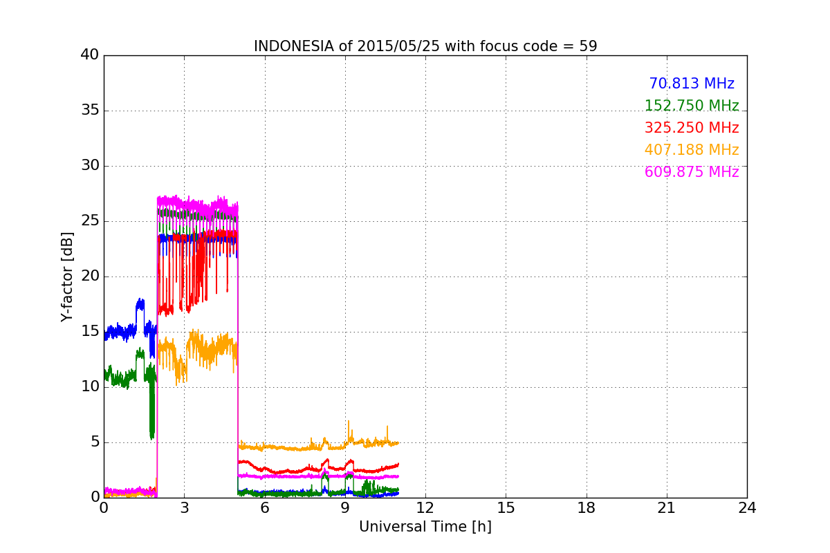Click y-axis tick label 30

click(x=90, y=166)
